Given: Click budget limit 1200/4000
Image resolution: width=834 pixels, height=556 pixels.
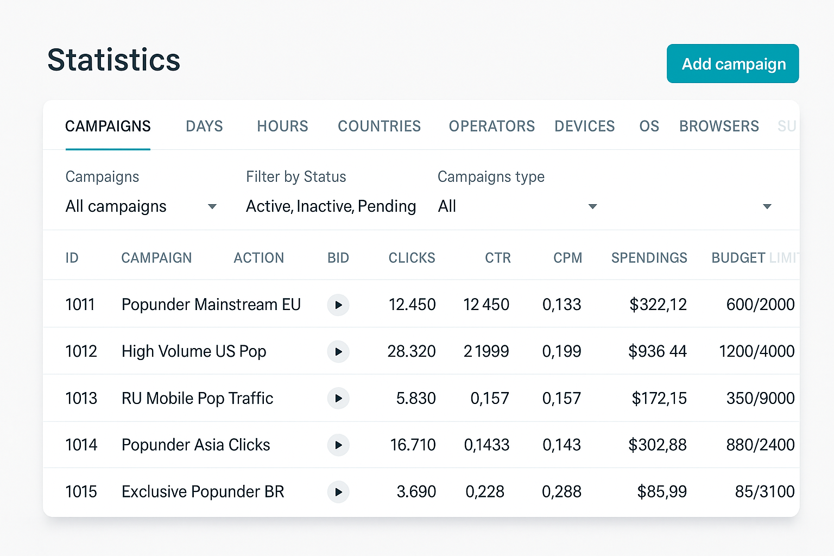Looking at the screenshot, I should pos(757,351).
